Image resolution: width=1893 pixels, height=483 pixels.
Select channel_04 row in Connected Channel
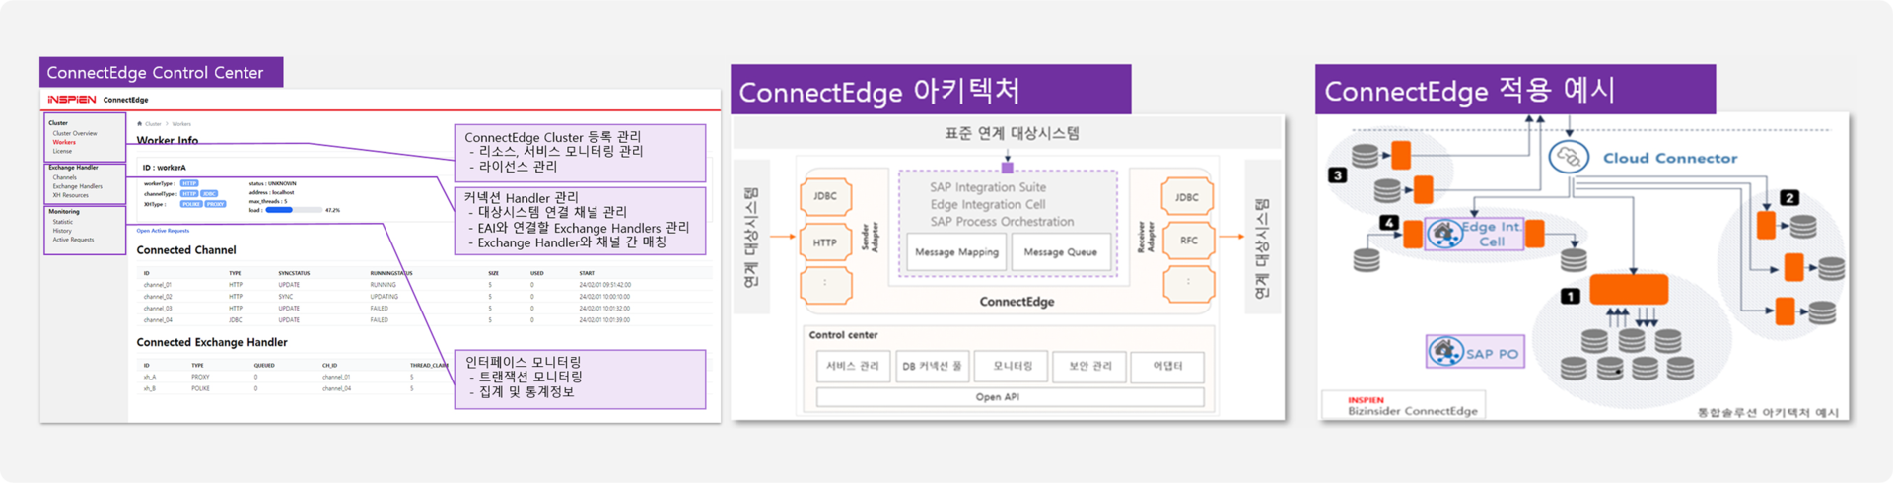424,320
